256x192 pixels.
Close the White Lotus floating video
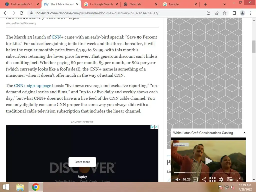(x=244, y=133)
